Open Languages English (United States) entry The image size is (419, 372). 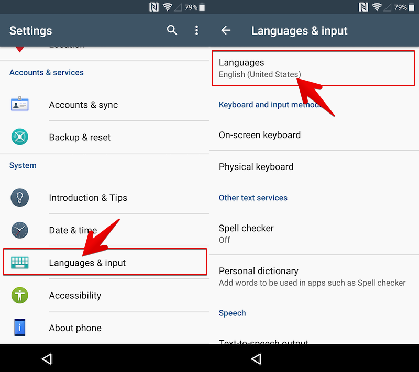point(313,69)
